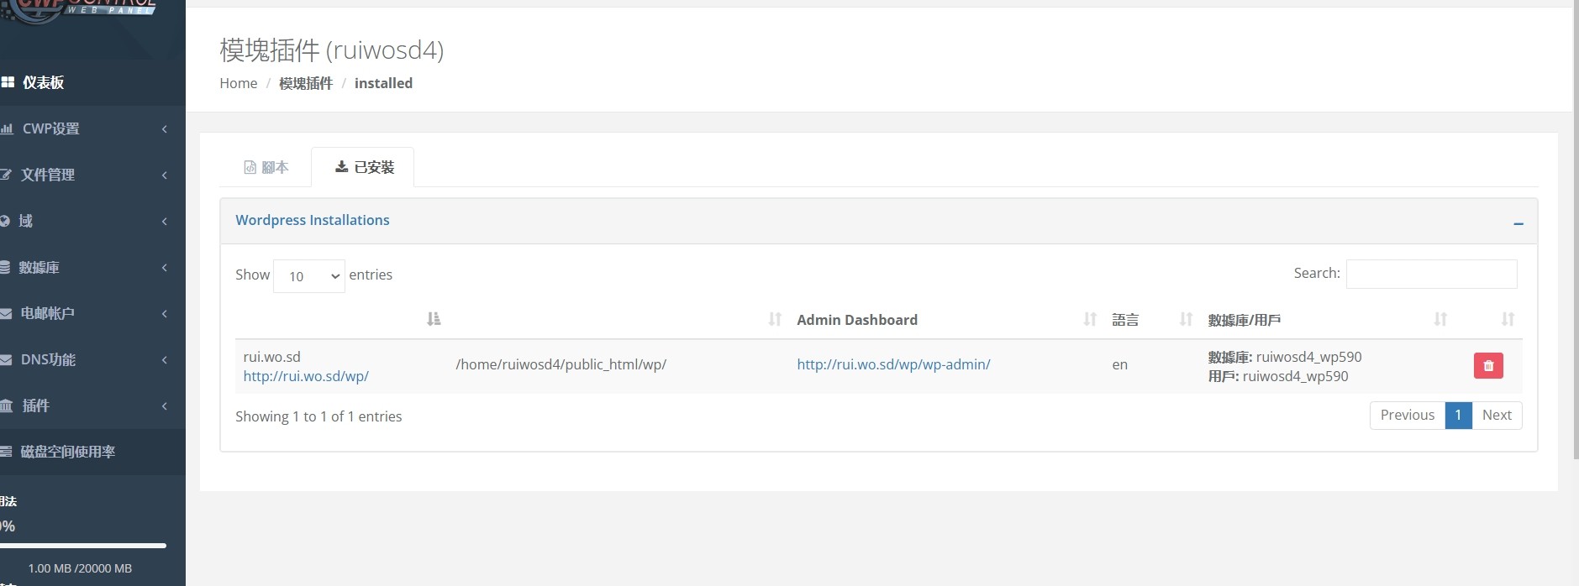The image size is (1579, 586).
Task: Click the disk space usage icon
Action: point(6,452)
